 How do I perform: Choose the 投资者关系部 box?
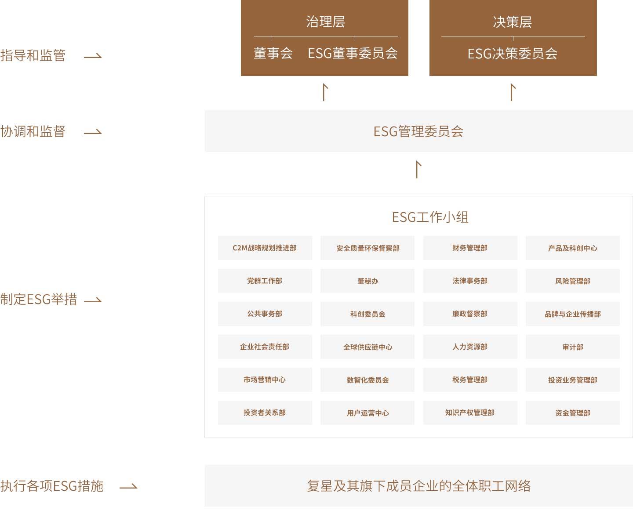click(265, 413)
